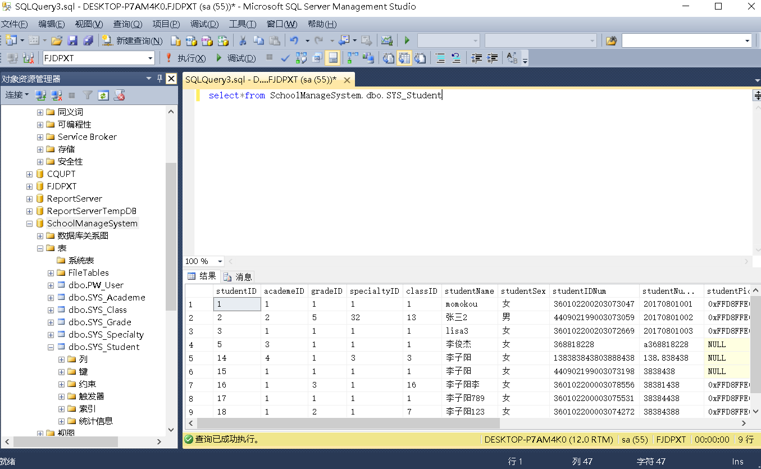Viewport: 761px width, 469px height.
Task: Click the Save All icon
Action: [x=88, y=40]
